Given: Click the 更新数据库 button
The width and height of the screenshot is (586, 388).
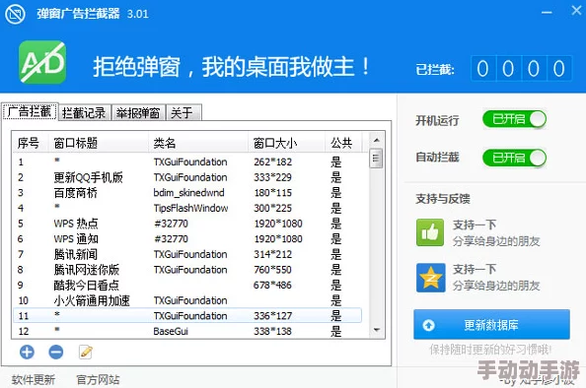Looking at the screenshot, I should click(491, 325).
